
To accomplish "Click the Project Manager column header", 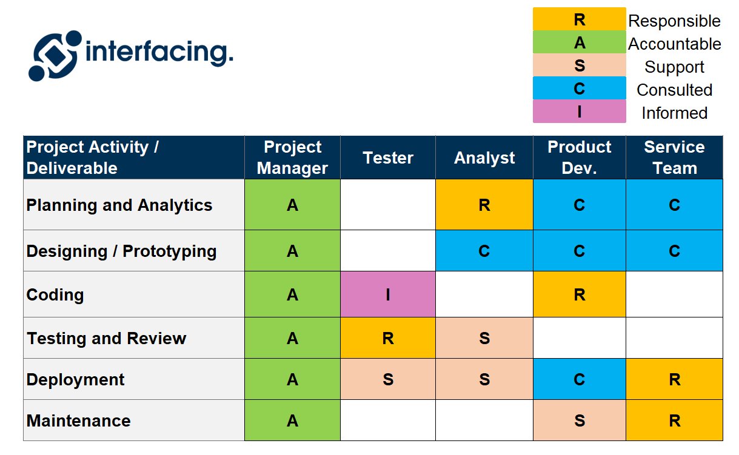I will tap(292, 158).
